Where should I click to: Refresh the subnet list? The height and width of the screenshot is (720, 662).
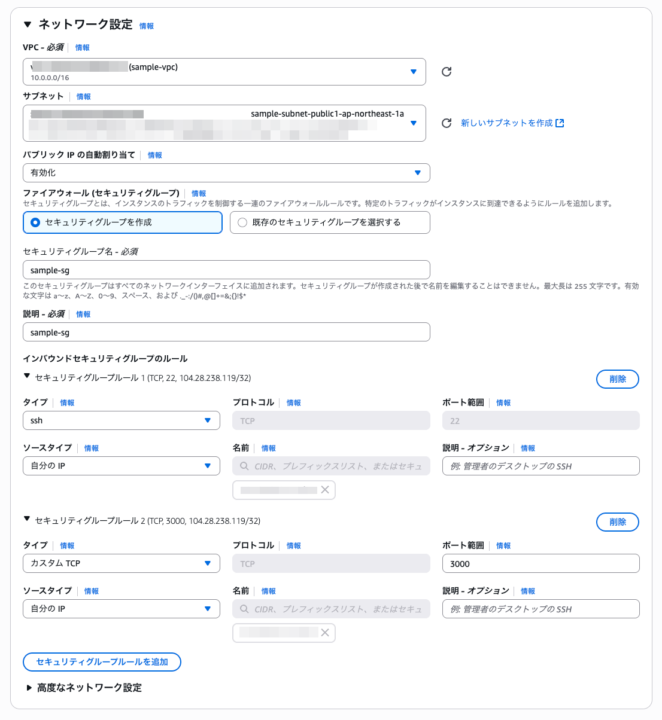[x=447, y=123]
